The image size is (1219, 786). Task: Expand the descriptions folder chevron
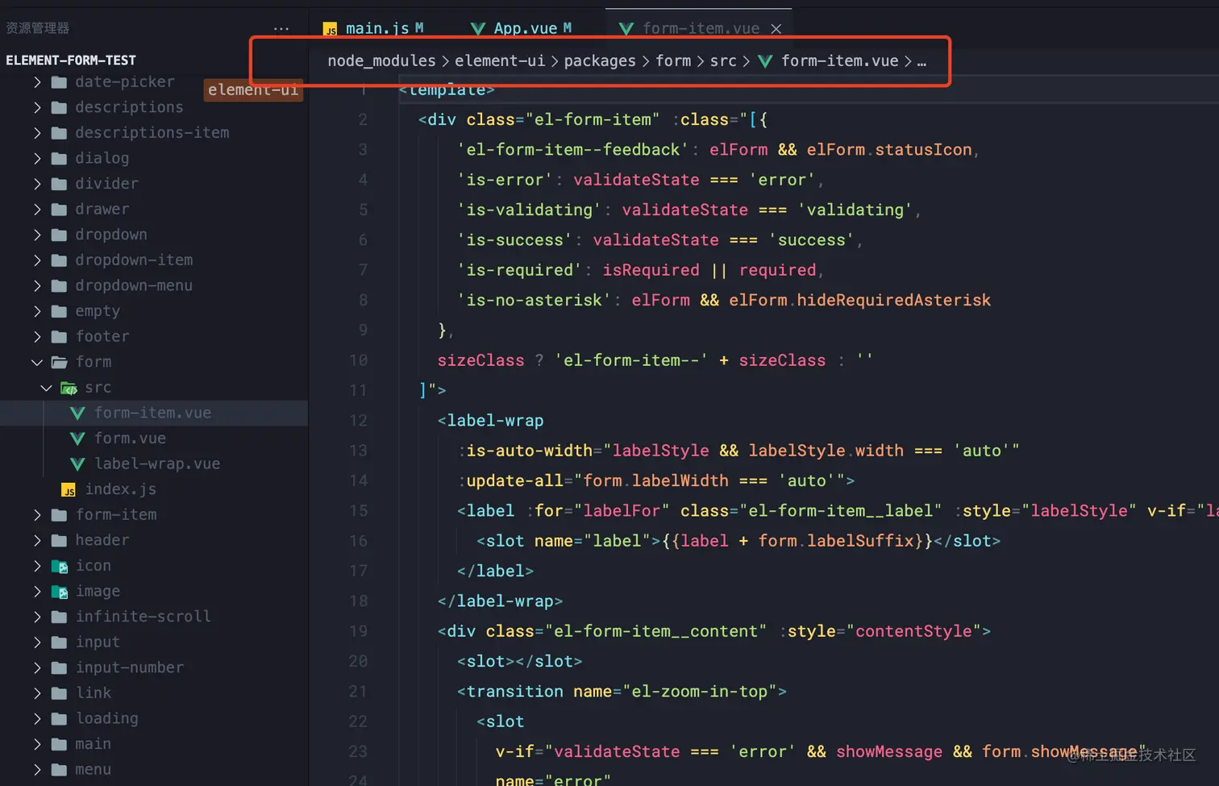37,107
